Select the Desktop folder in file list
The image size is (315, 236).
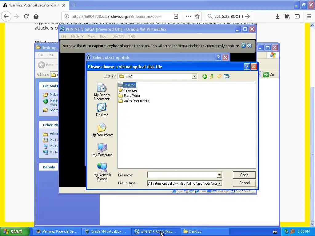(x=127, y=85)
